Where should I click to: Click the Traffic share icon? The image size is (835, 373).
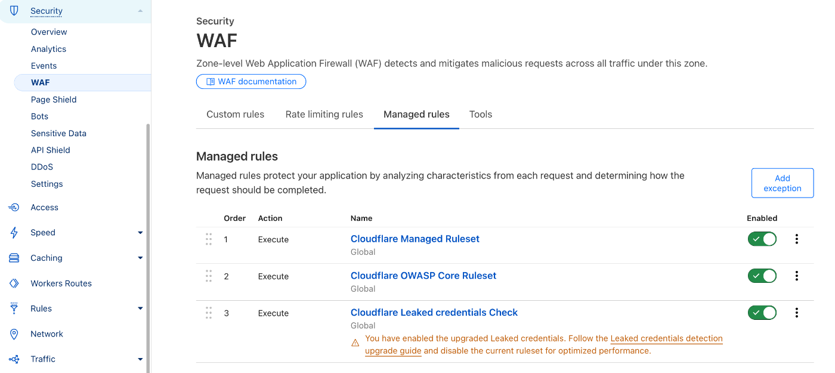click(14, 359)
